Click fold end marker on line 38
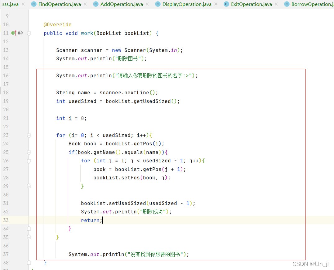Image resolution: width=334 pixels, height=270 pixels. pos(29,263)
